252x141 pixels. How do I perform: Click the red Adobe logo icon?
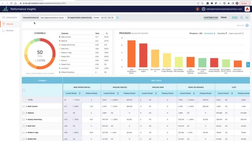(x=247, y=9)
